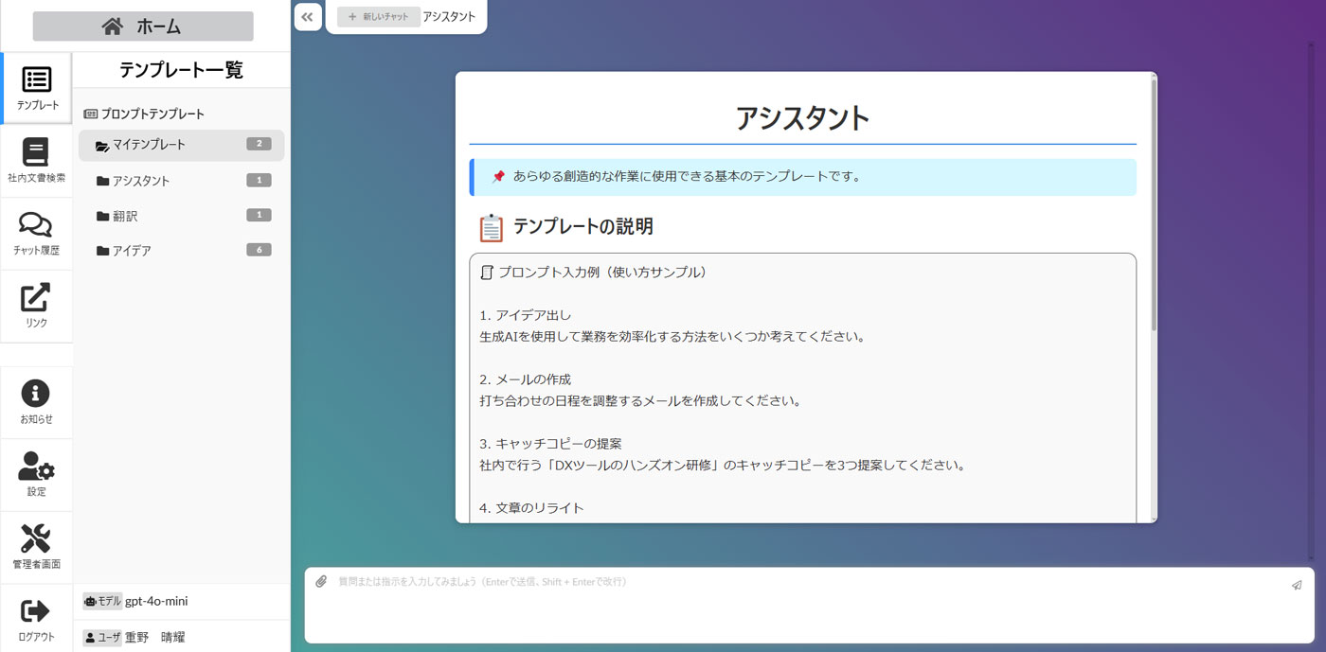Click the ホーム button
Viewport: 1326px width, 652px height.
pos(143,26)
